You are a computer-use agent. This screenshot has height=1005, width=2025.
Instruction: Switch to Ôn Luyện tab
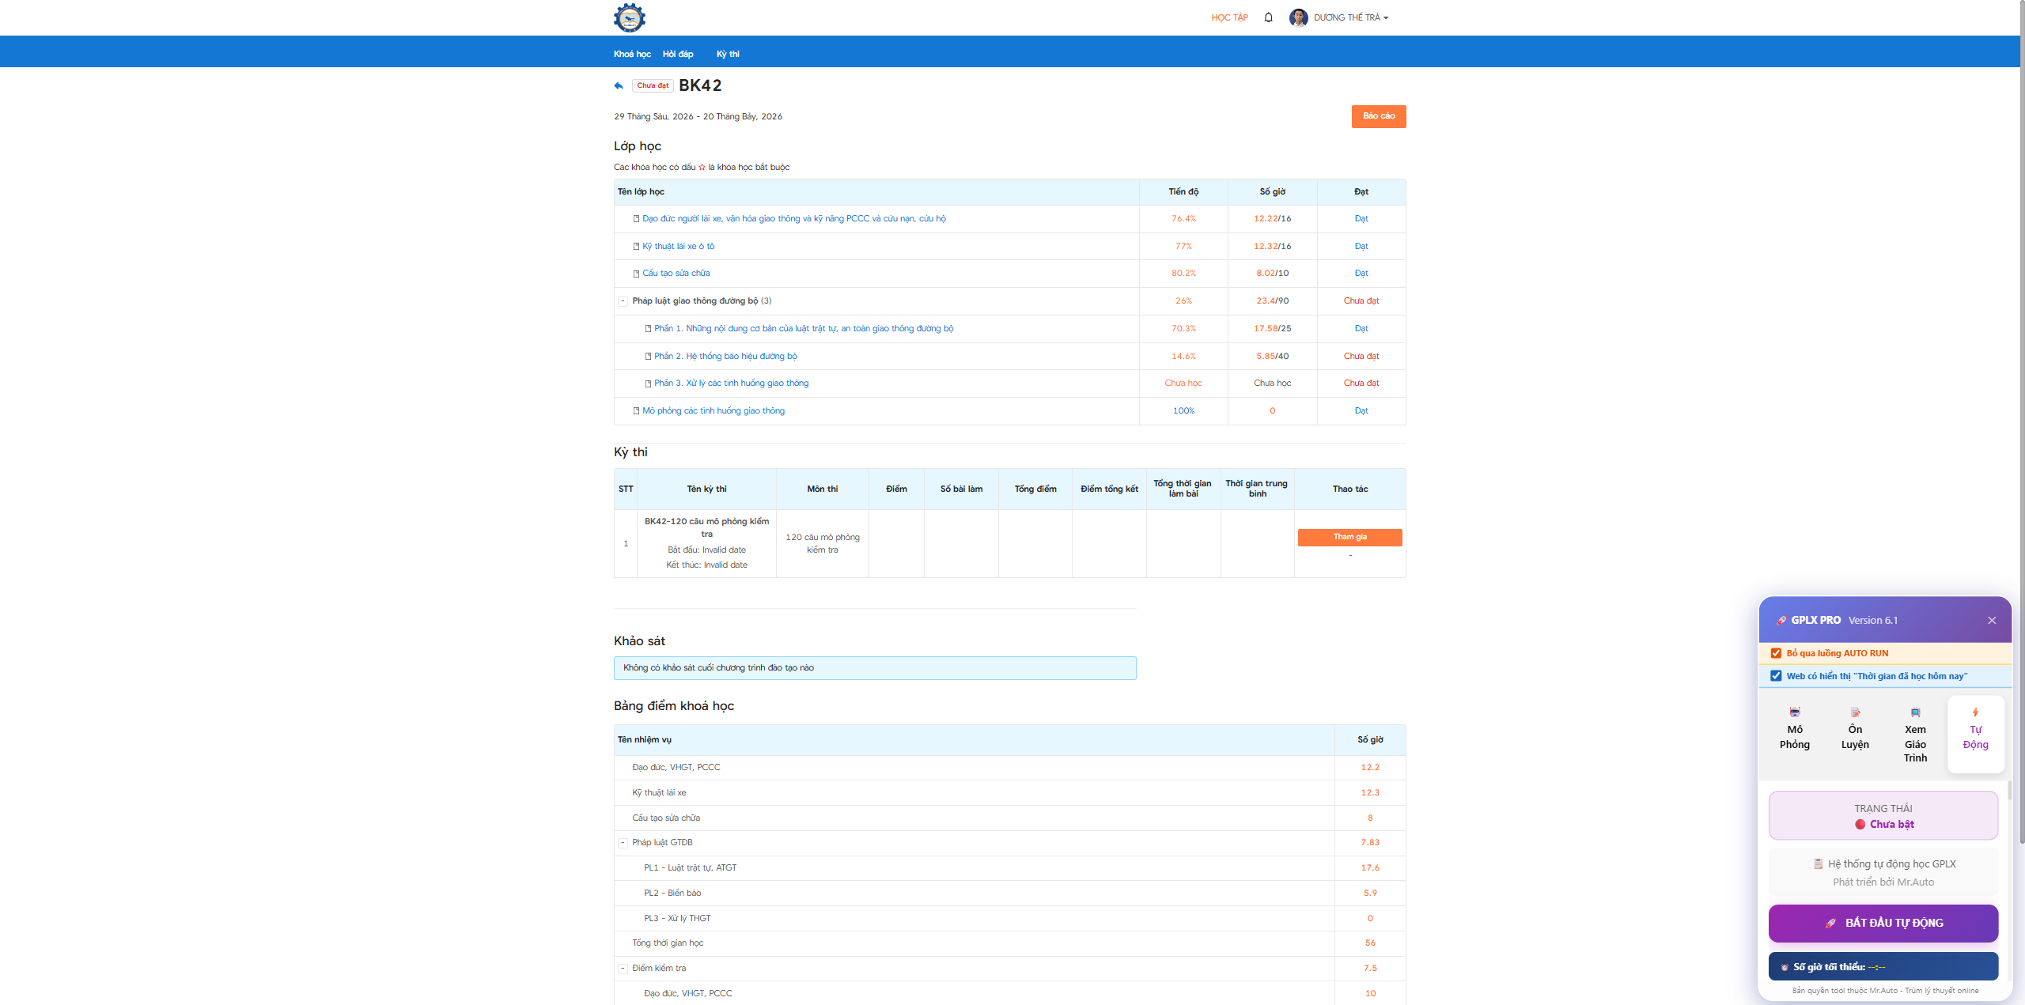pos(1855,734)
